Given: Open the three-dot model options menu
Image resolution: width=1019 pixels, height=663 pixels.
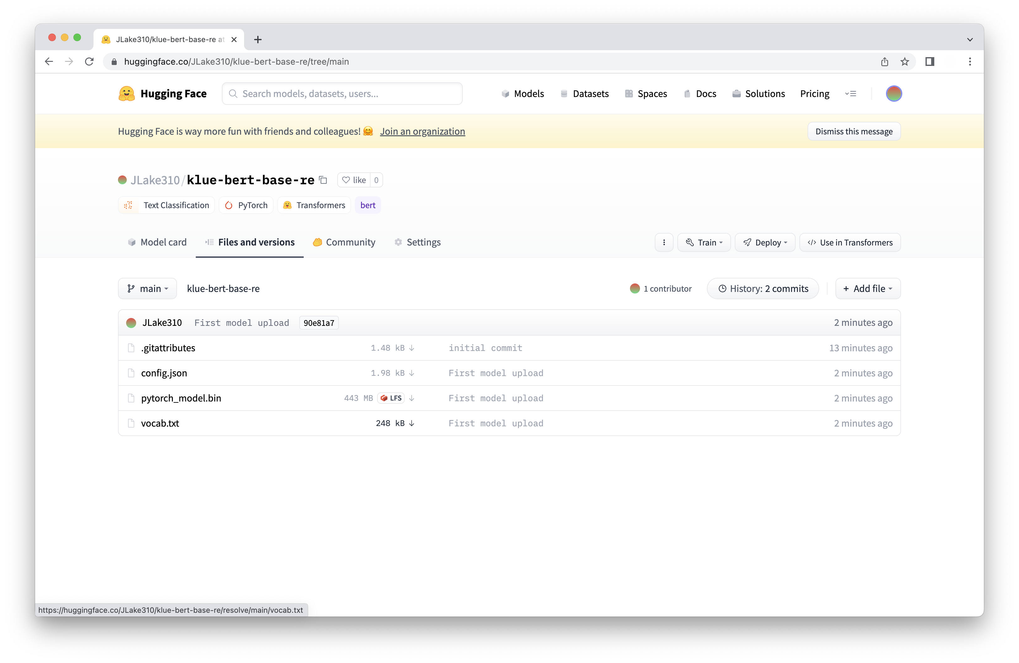Looking at the screenshot, I should (664, 242).
